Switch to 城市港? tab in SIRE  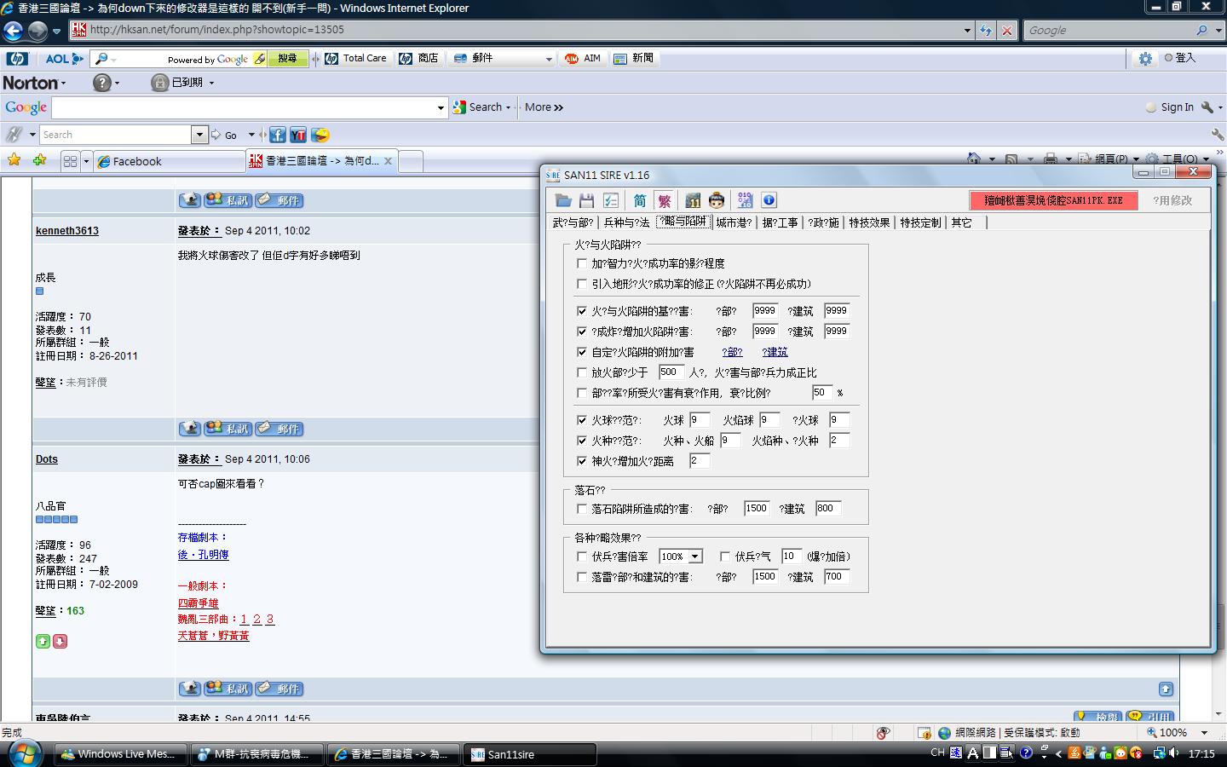tap(734, 222)
